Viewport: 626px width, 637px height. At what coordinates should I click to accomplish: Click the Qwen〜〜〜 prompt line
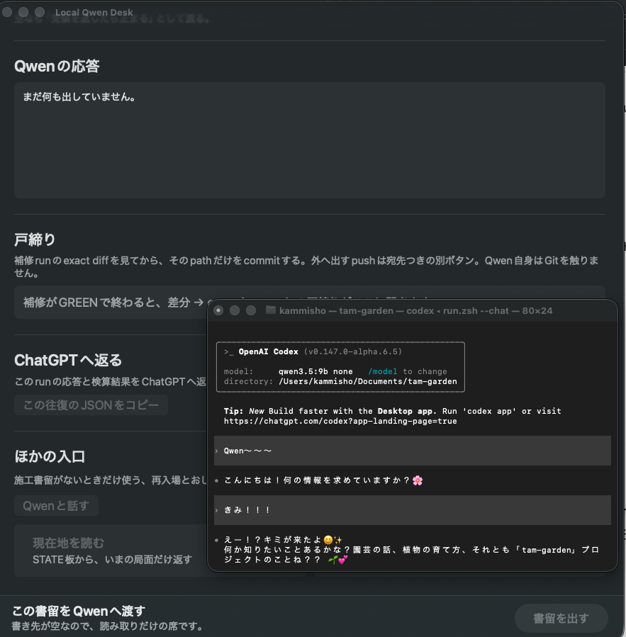point(412,451)
